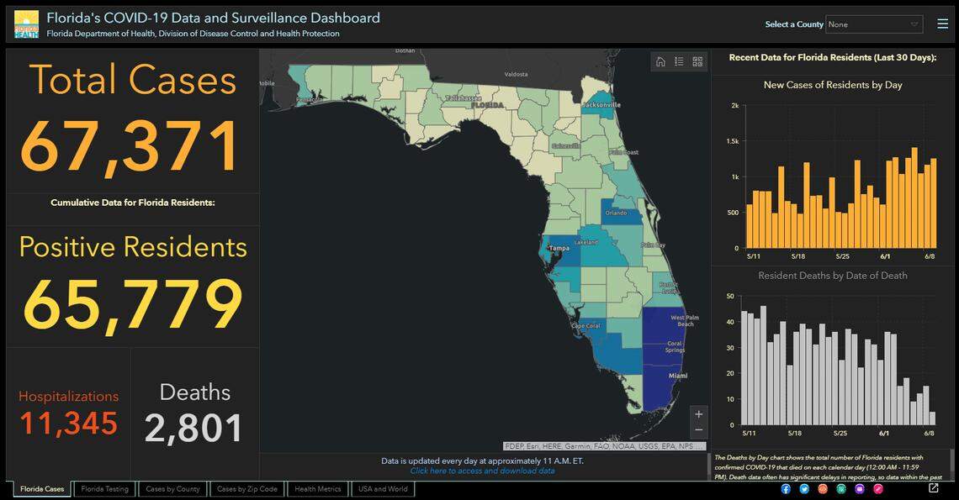Share the dashboard via the Facebook icon
This screenshot has height=500, width=959.
coord(785,488)
